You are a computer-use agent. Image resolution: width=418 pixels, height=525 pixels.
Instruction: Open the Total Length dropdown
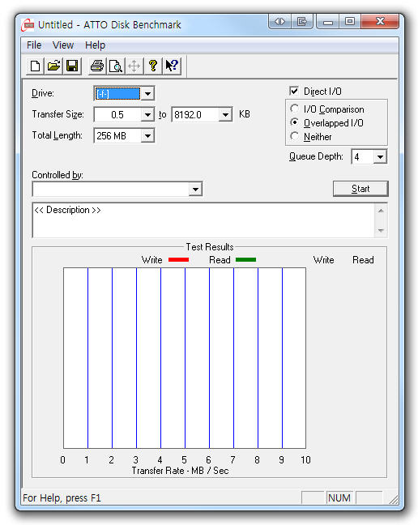147,135
